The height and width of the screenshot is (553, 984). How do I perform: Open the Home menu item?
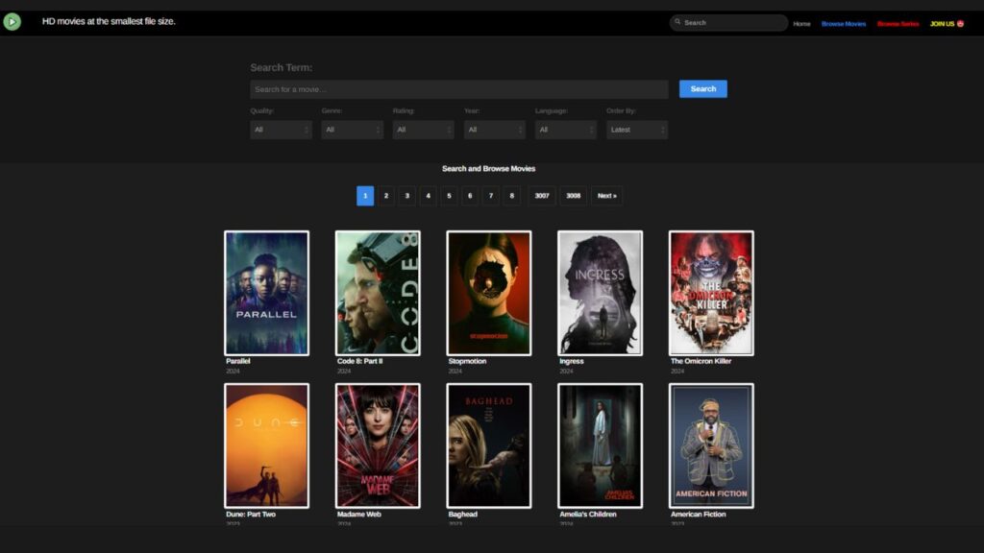pos(802,22)
